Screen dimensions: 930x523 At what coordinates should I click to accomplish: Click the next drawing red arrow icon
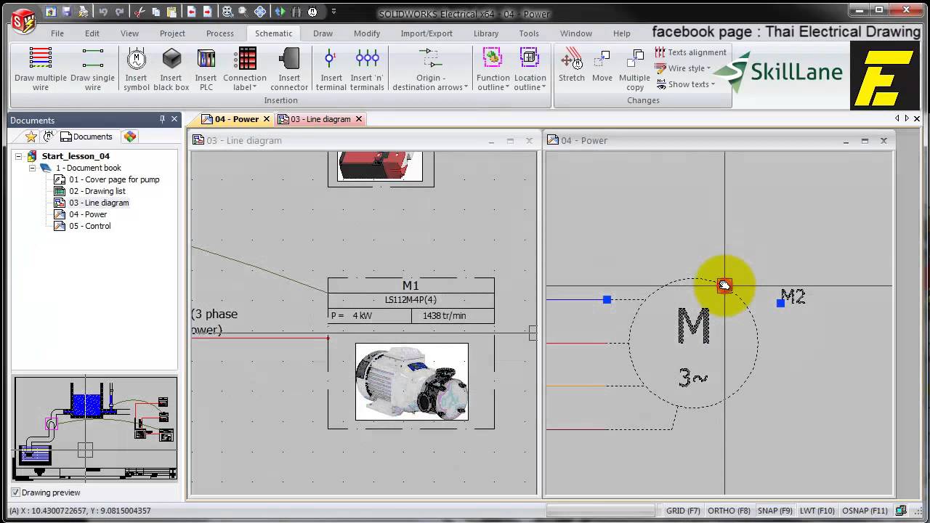click(x=208, y=12)
